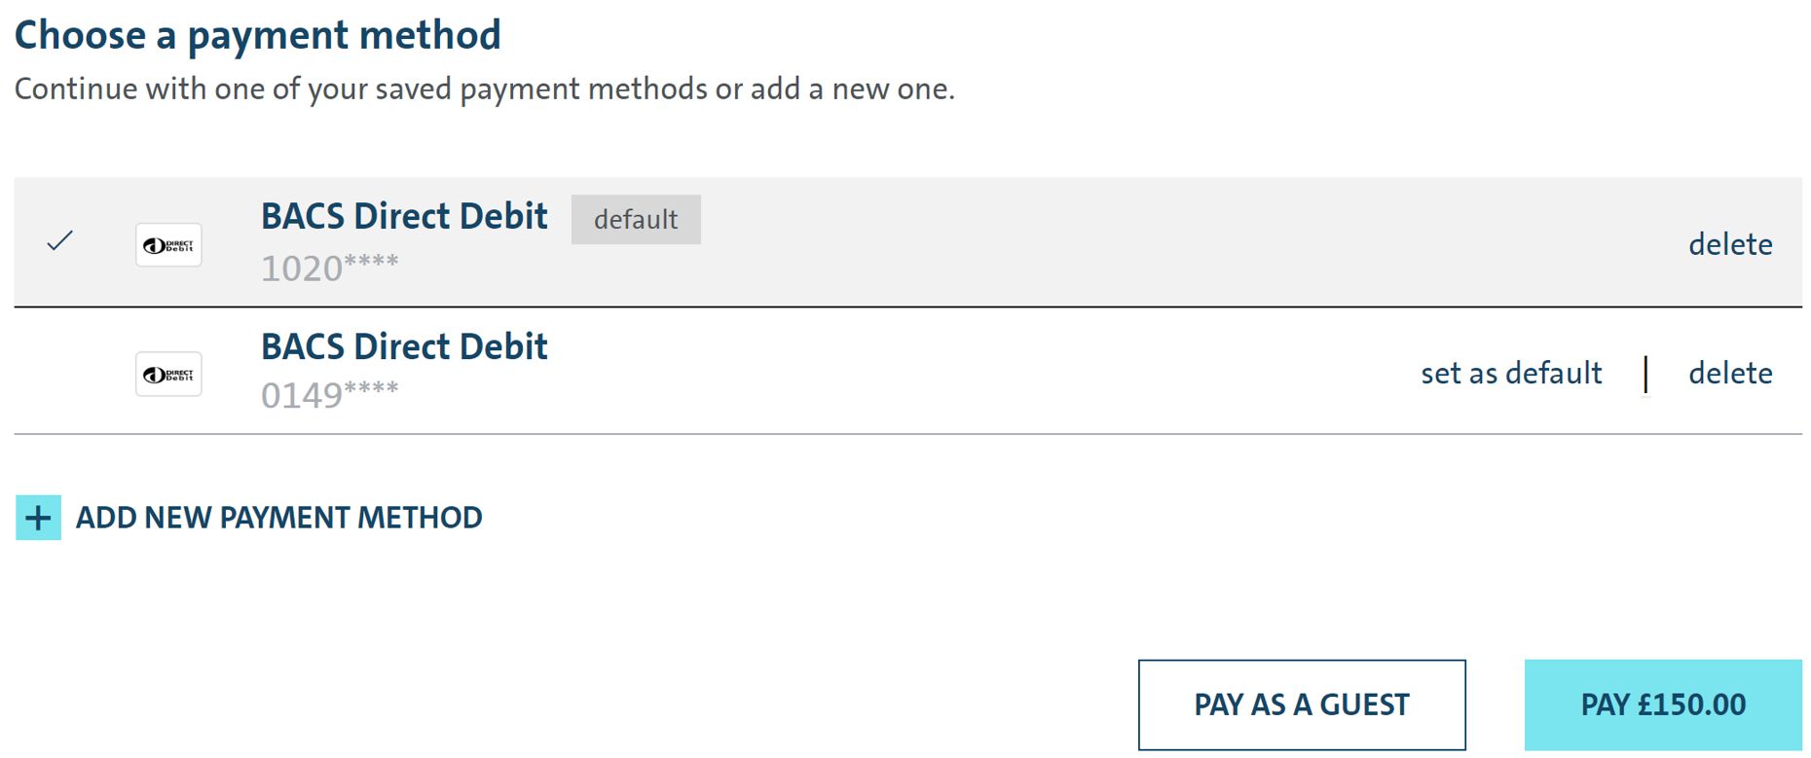Click the masked account number 1020****
Viewport: 1811px width, 758px height.
coord(329,269)
